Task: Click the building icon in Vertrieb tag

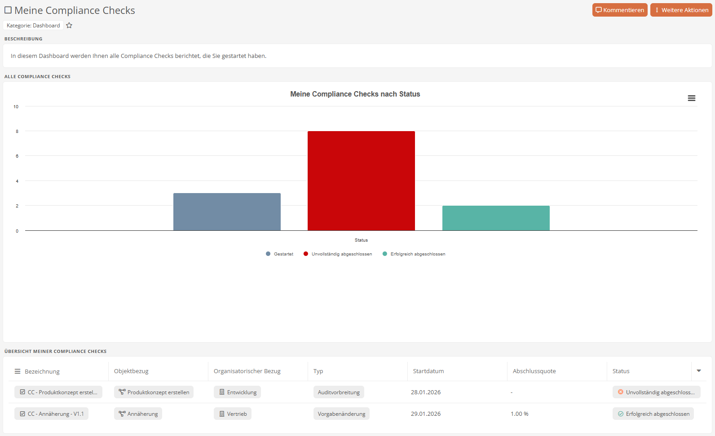Action: pos(222,414)
